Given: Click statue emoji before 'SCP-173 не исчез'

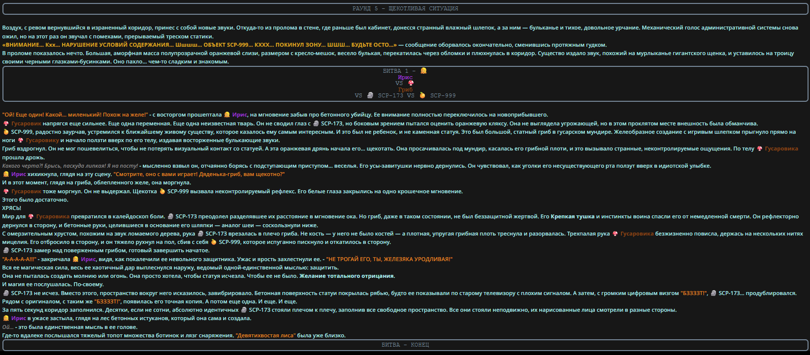Looking at the screenshot, I should 6,293.
